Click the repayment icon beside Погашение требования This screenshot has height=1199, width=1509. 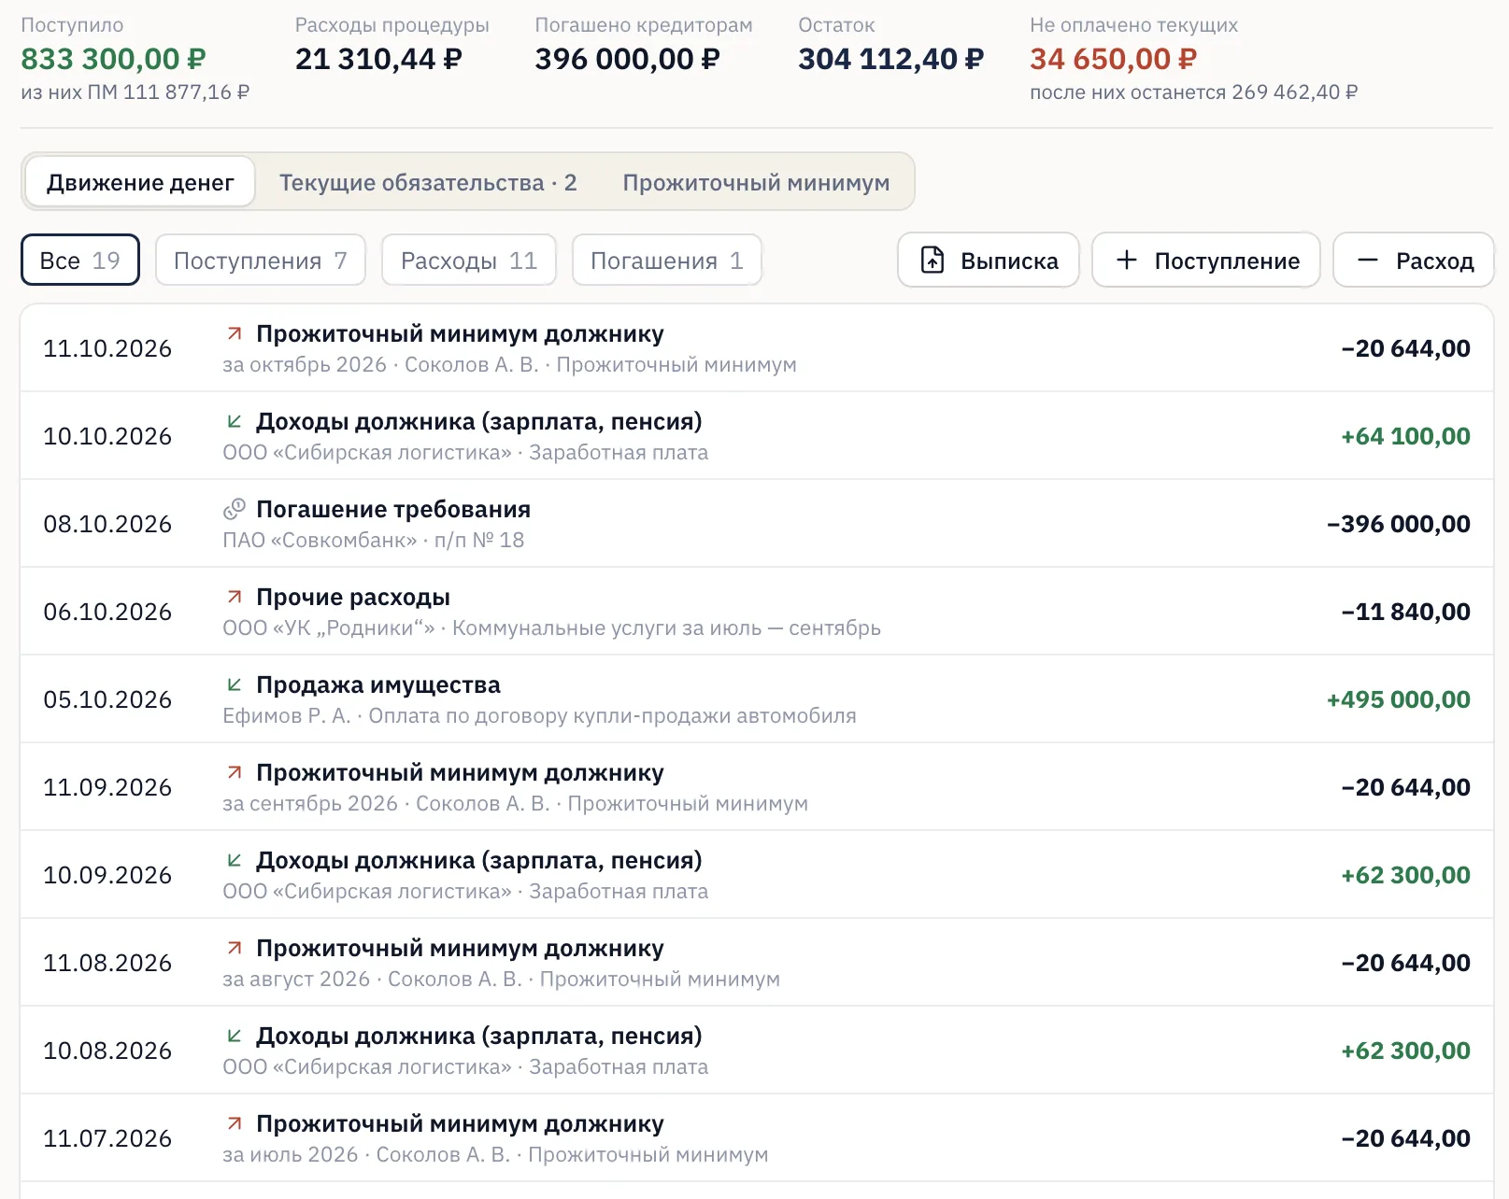point(235,509)
